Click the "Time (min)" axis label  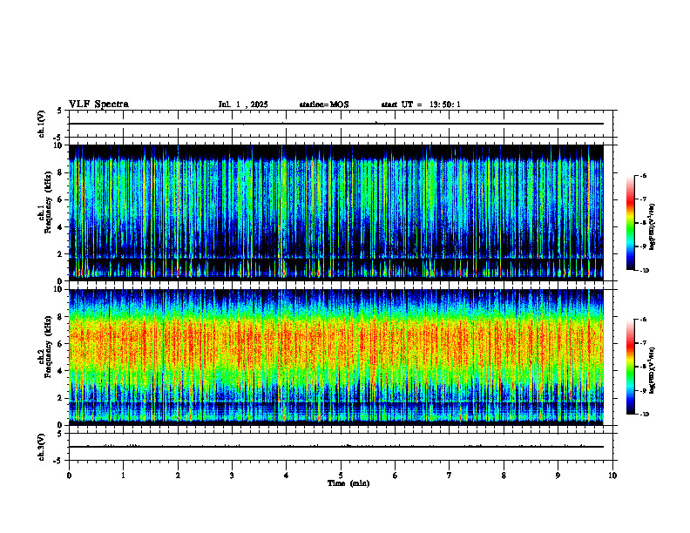pyautogui.click(x=348, y=483)
